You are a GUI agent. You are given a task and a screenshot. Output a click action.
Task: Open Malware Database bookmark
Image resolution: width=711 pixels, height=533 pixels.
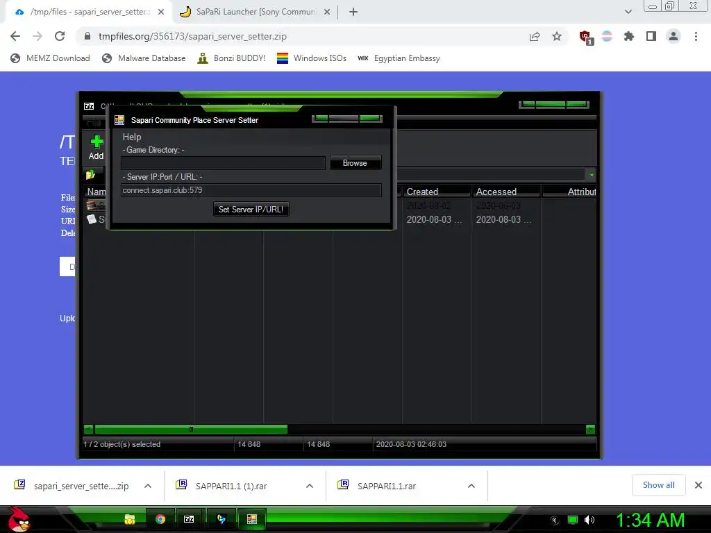point(144,58)
